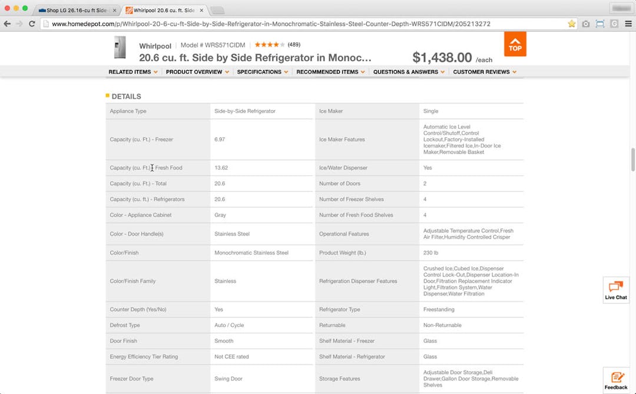Click the Whirlpool brand name

coord(155,45)
